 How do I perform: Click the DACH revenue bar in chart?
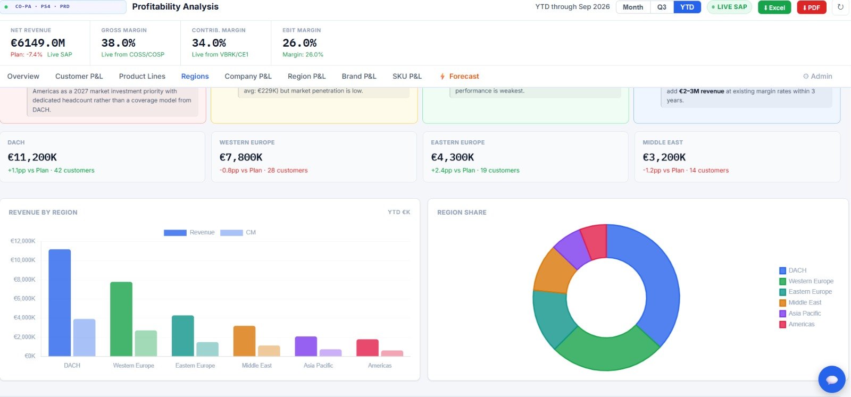point(60,302)
